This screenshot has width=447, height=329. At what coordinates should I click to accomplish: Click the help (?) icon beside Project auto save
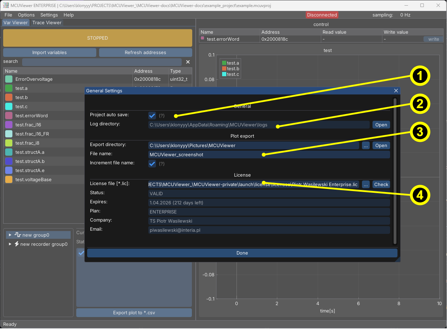[x=162, y=116]
